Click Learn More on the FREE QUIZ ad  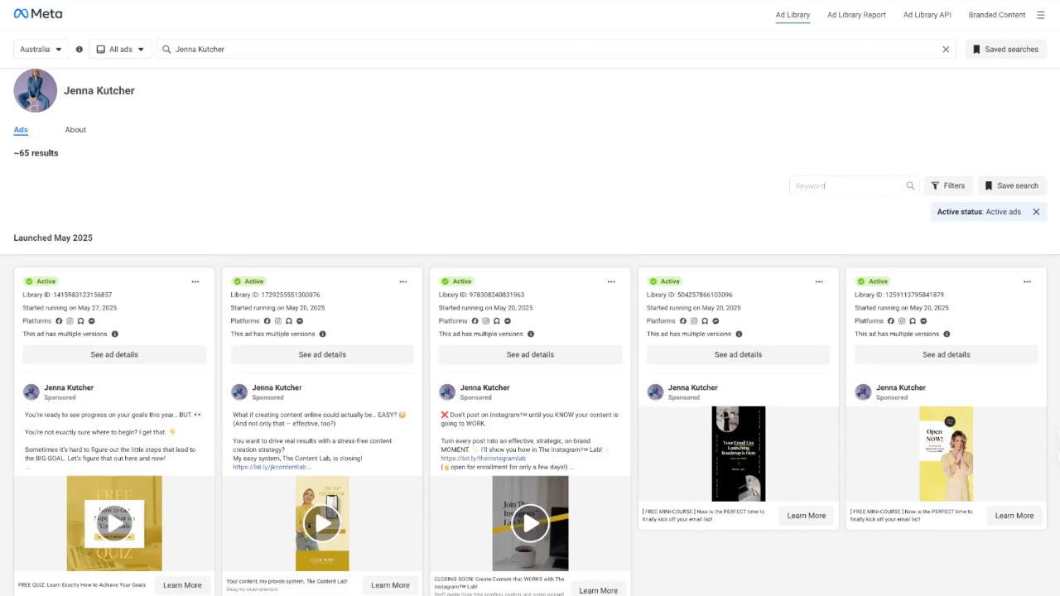pos(182,585)
